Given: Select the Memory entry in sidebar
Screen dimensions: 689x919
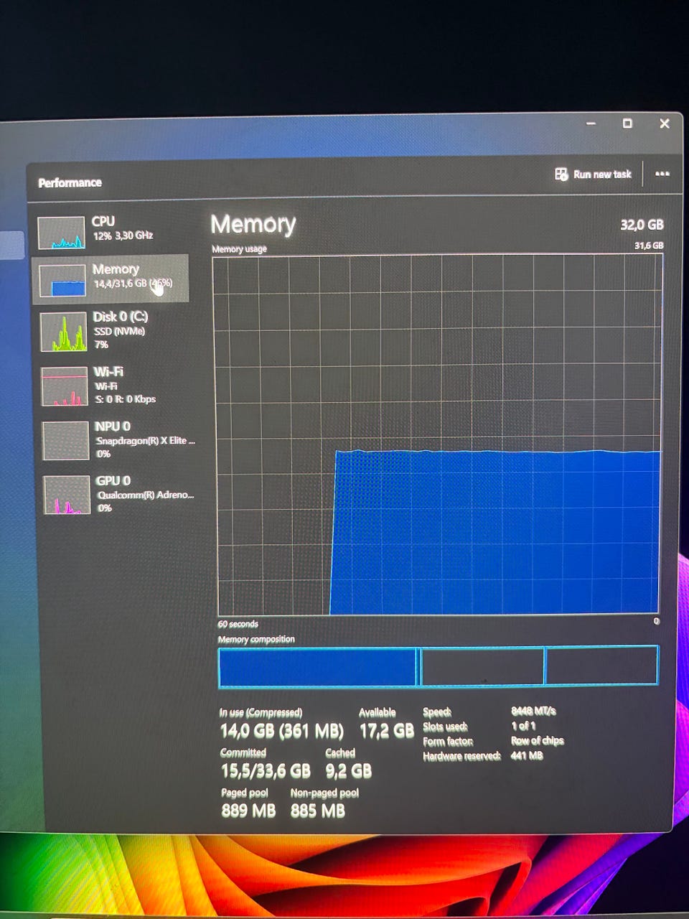Looking at the screenshot, I should tap(111, 278).
